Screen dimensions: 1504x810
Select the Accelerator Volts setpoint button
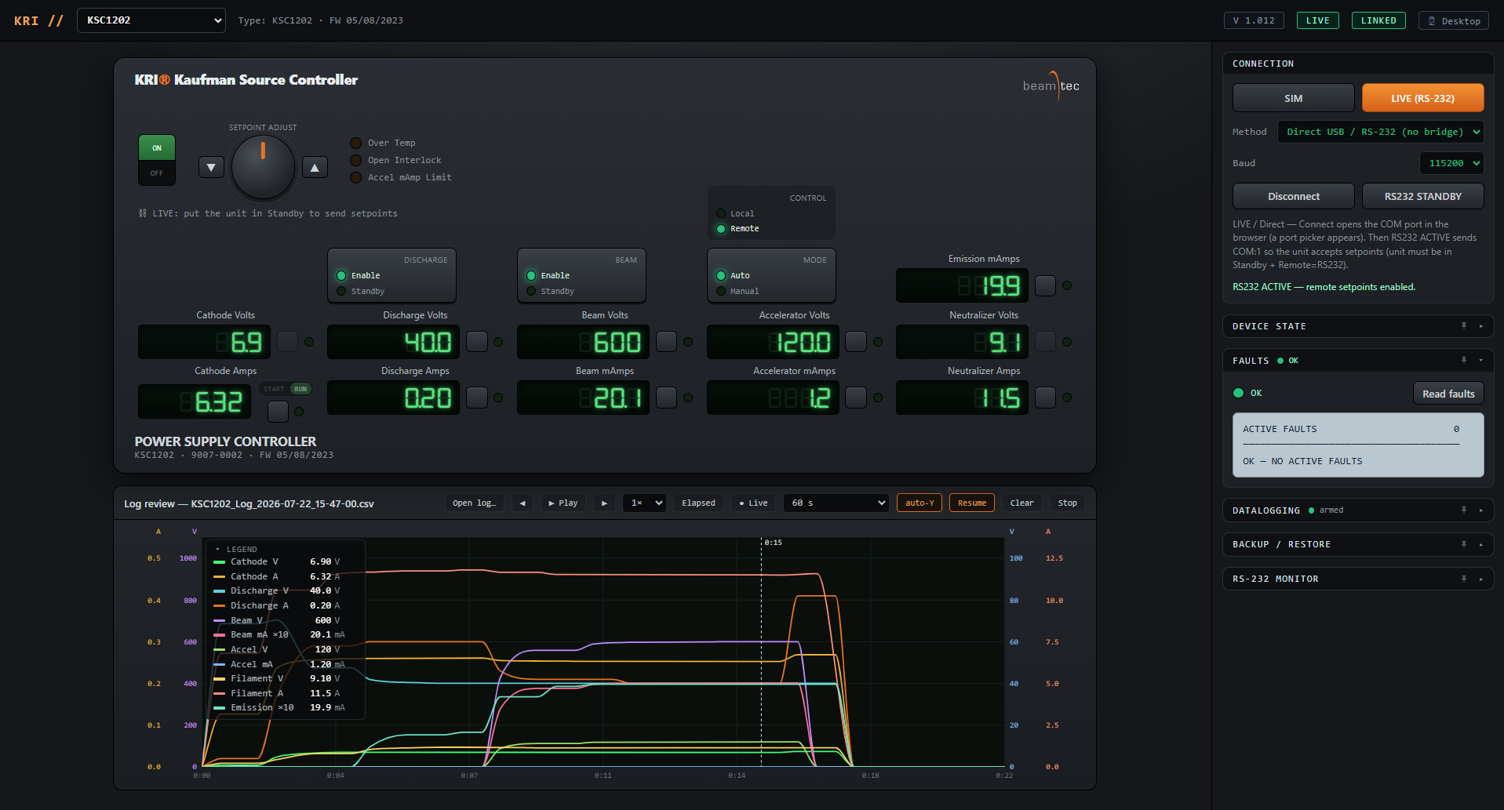coord(856,341)
